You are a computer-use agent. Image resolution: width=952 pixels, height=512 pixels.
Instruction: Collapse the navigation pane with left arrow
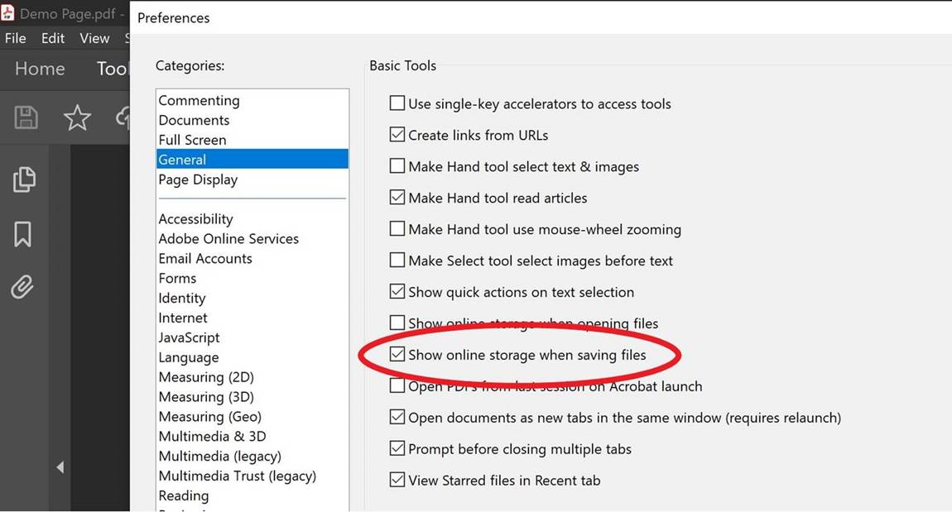(x=60, y=467)
